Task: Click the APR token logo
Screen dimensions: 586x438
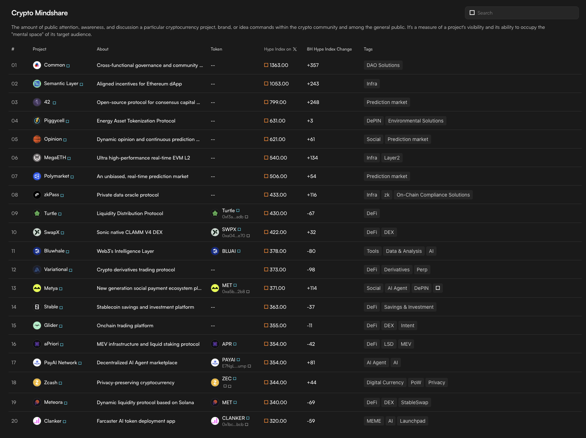Action: click(x=215, y=344)
